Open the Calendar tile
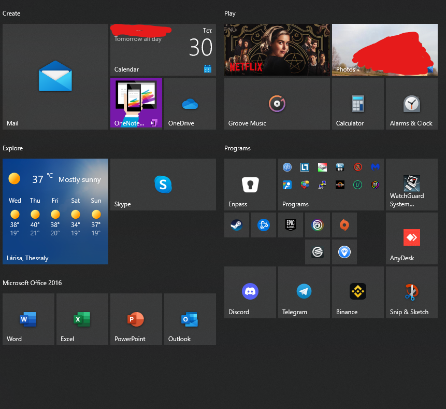This screenshot has width=446, height=409. (163, 50)
